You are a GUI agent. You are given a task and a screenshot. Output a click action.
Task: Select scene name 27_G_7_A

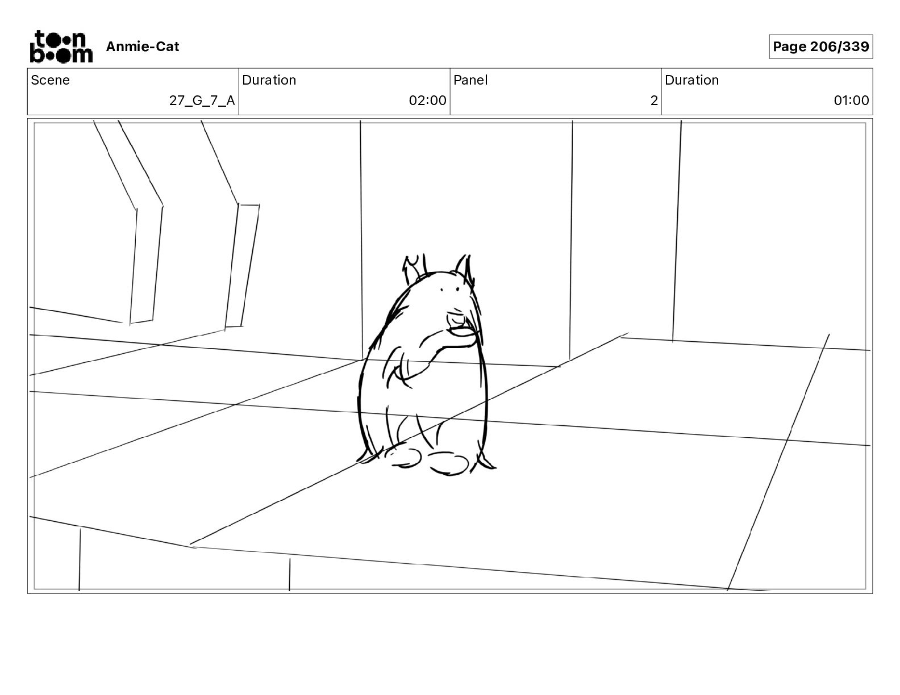[x=202, y=101]
